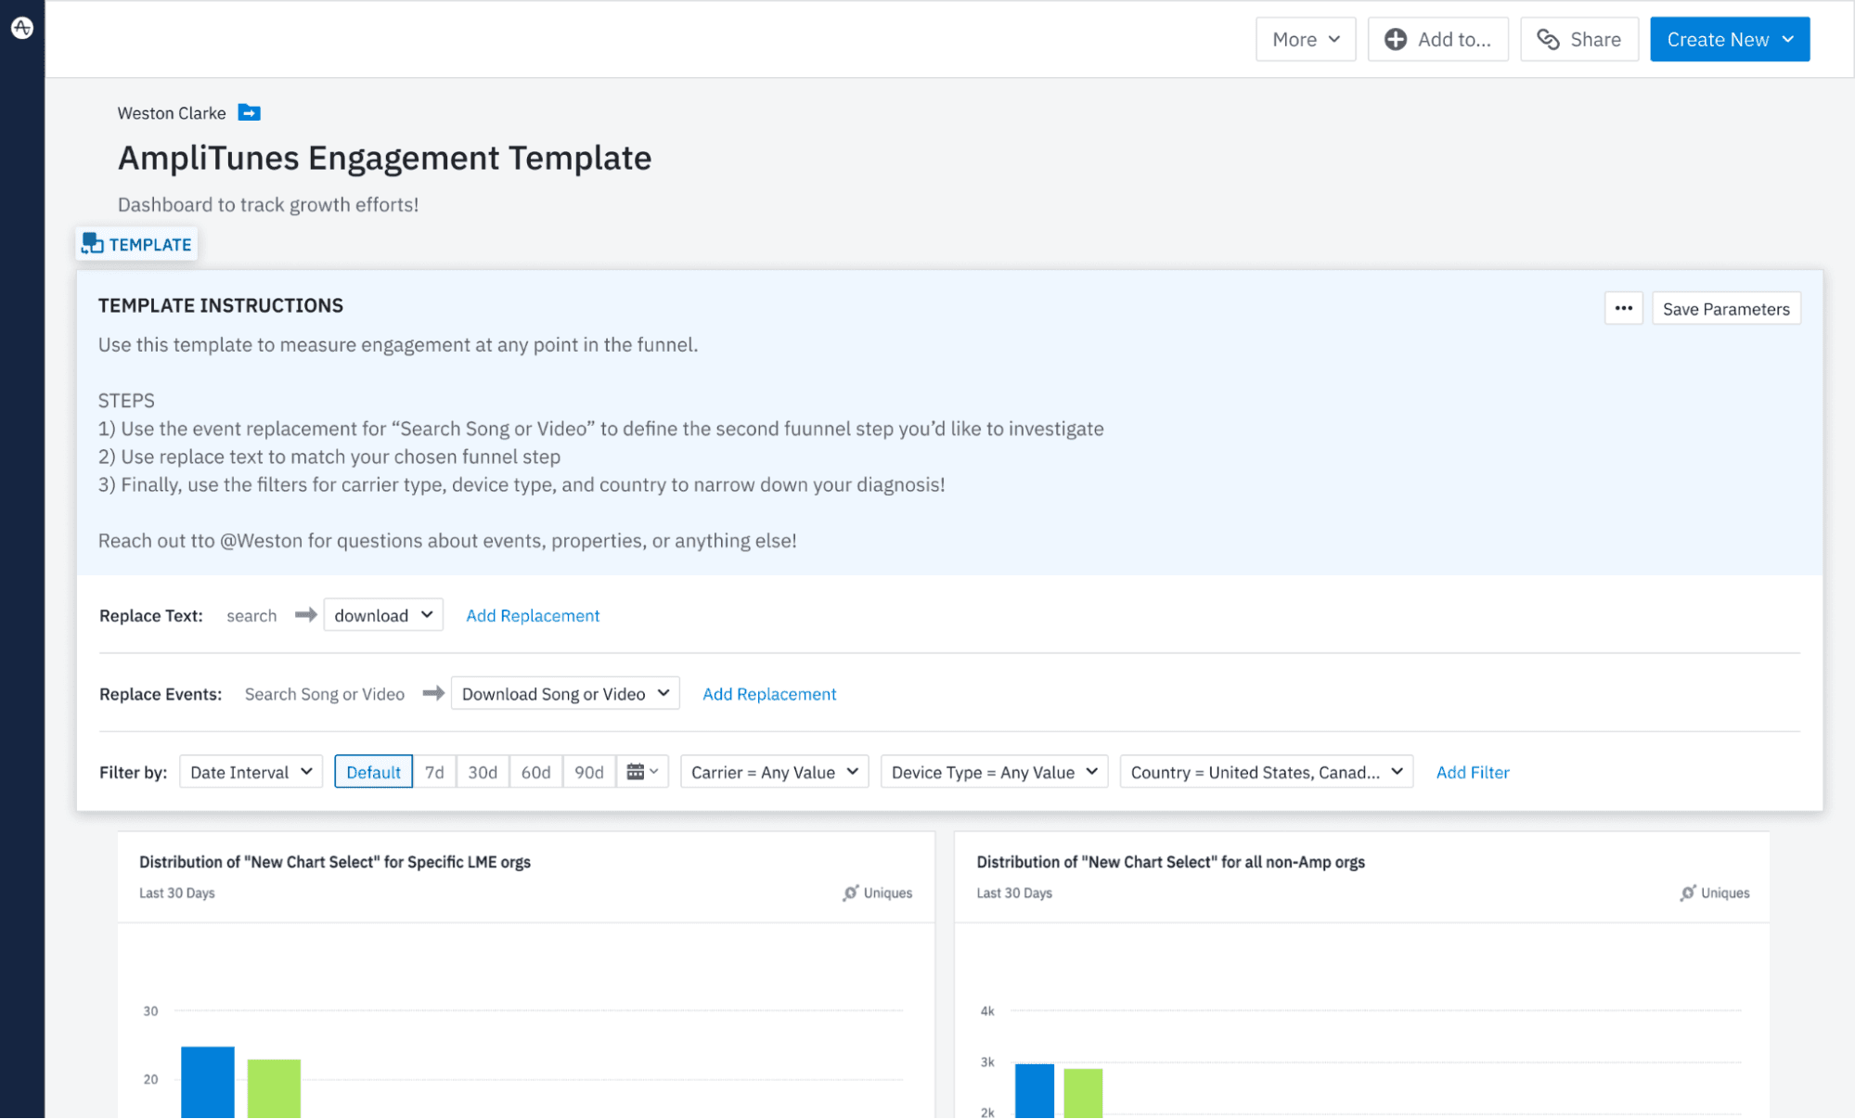Open the Create New menu

tap(1729, 39)
